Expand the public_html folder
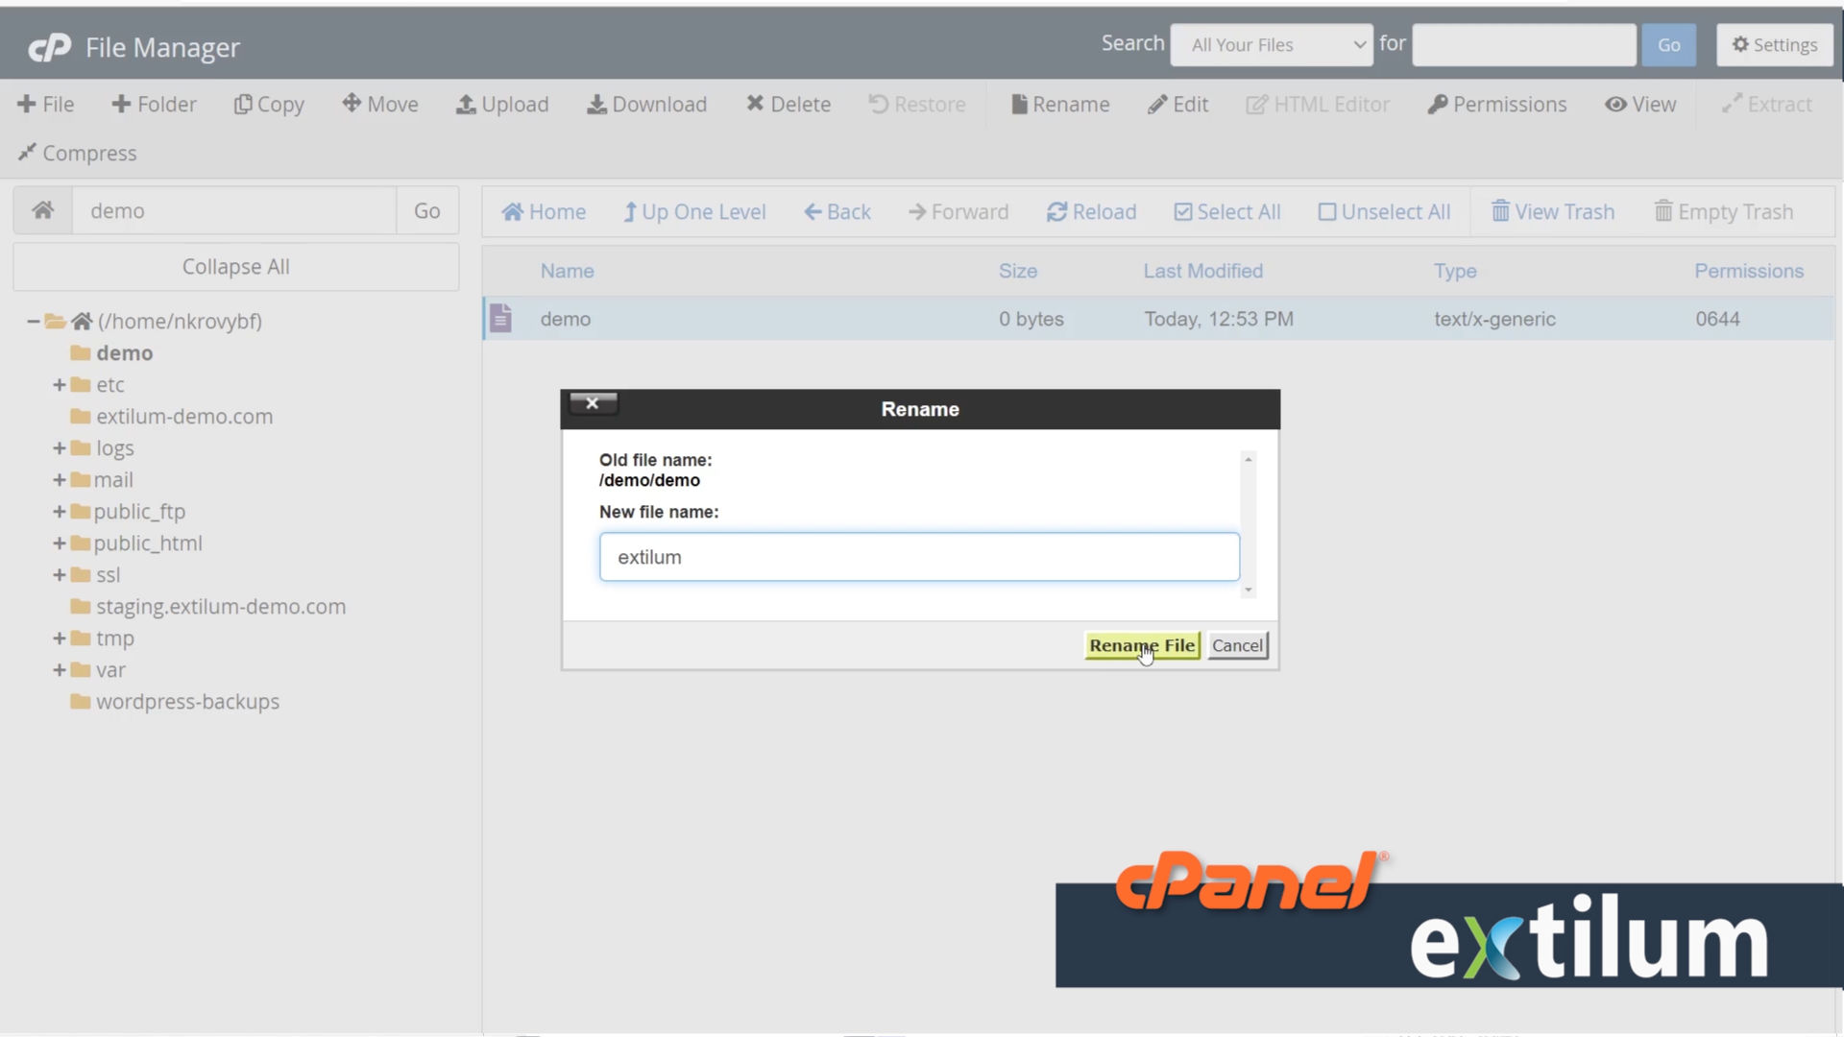 coord(59,543)
